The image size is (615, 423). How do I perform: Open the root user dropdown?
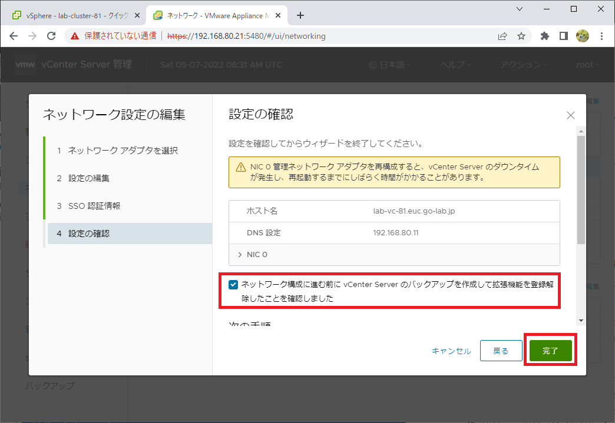point(587,65)
